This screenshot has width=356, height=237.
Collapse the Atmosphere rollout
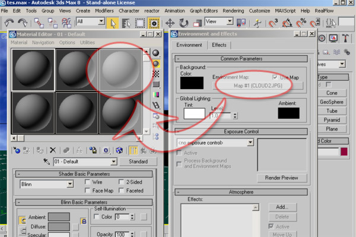[241, 192]
